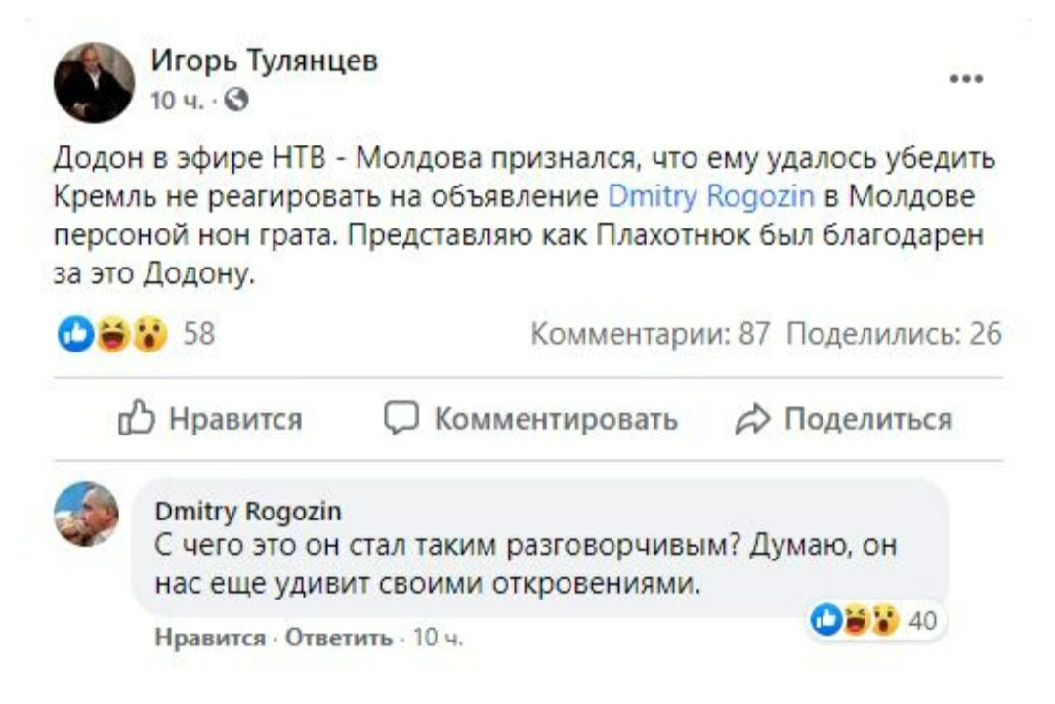Click the speech bubble icon beside Комментировать
Screen dimensions: 1055x704
[402, 416]
